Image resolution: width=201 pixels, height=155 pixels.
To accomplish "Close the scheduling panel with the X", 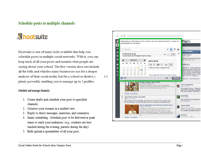I will tap(179, 53).
